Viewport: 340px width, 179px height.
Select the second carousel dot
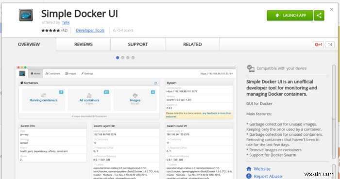(x=123, y=58)
